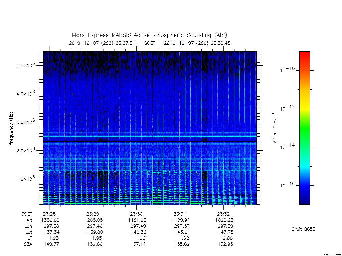Click y-axis label 'frequency (Hz)'
Image resolution: width=342 pixels, height=256 pixels.
11,128
